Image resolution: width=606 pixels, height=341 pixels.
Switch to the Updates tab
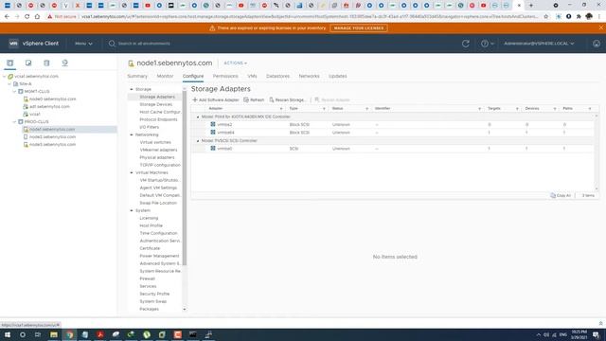[338, 76]
